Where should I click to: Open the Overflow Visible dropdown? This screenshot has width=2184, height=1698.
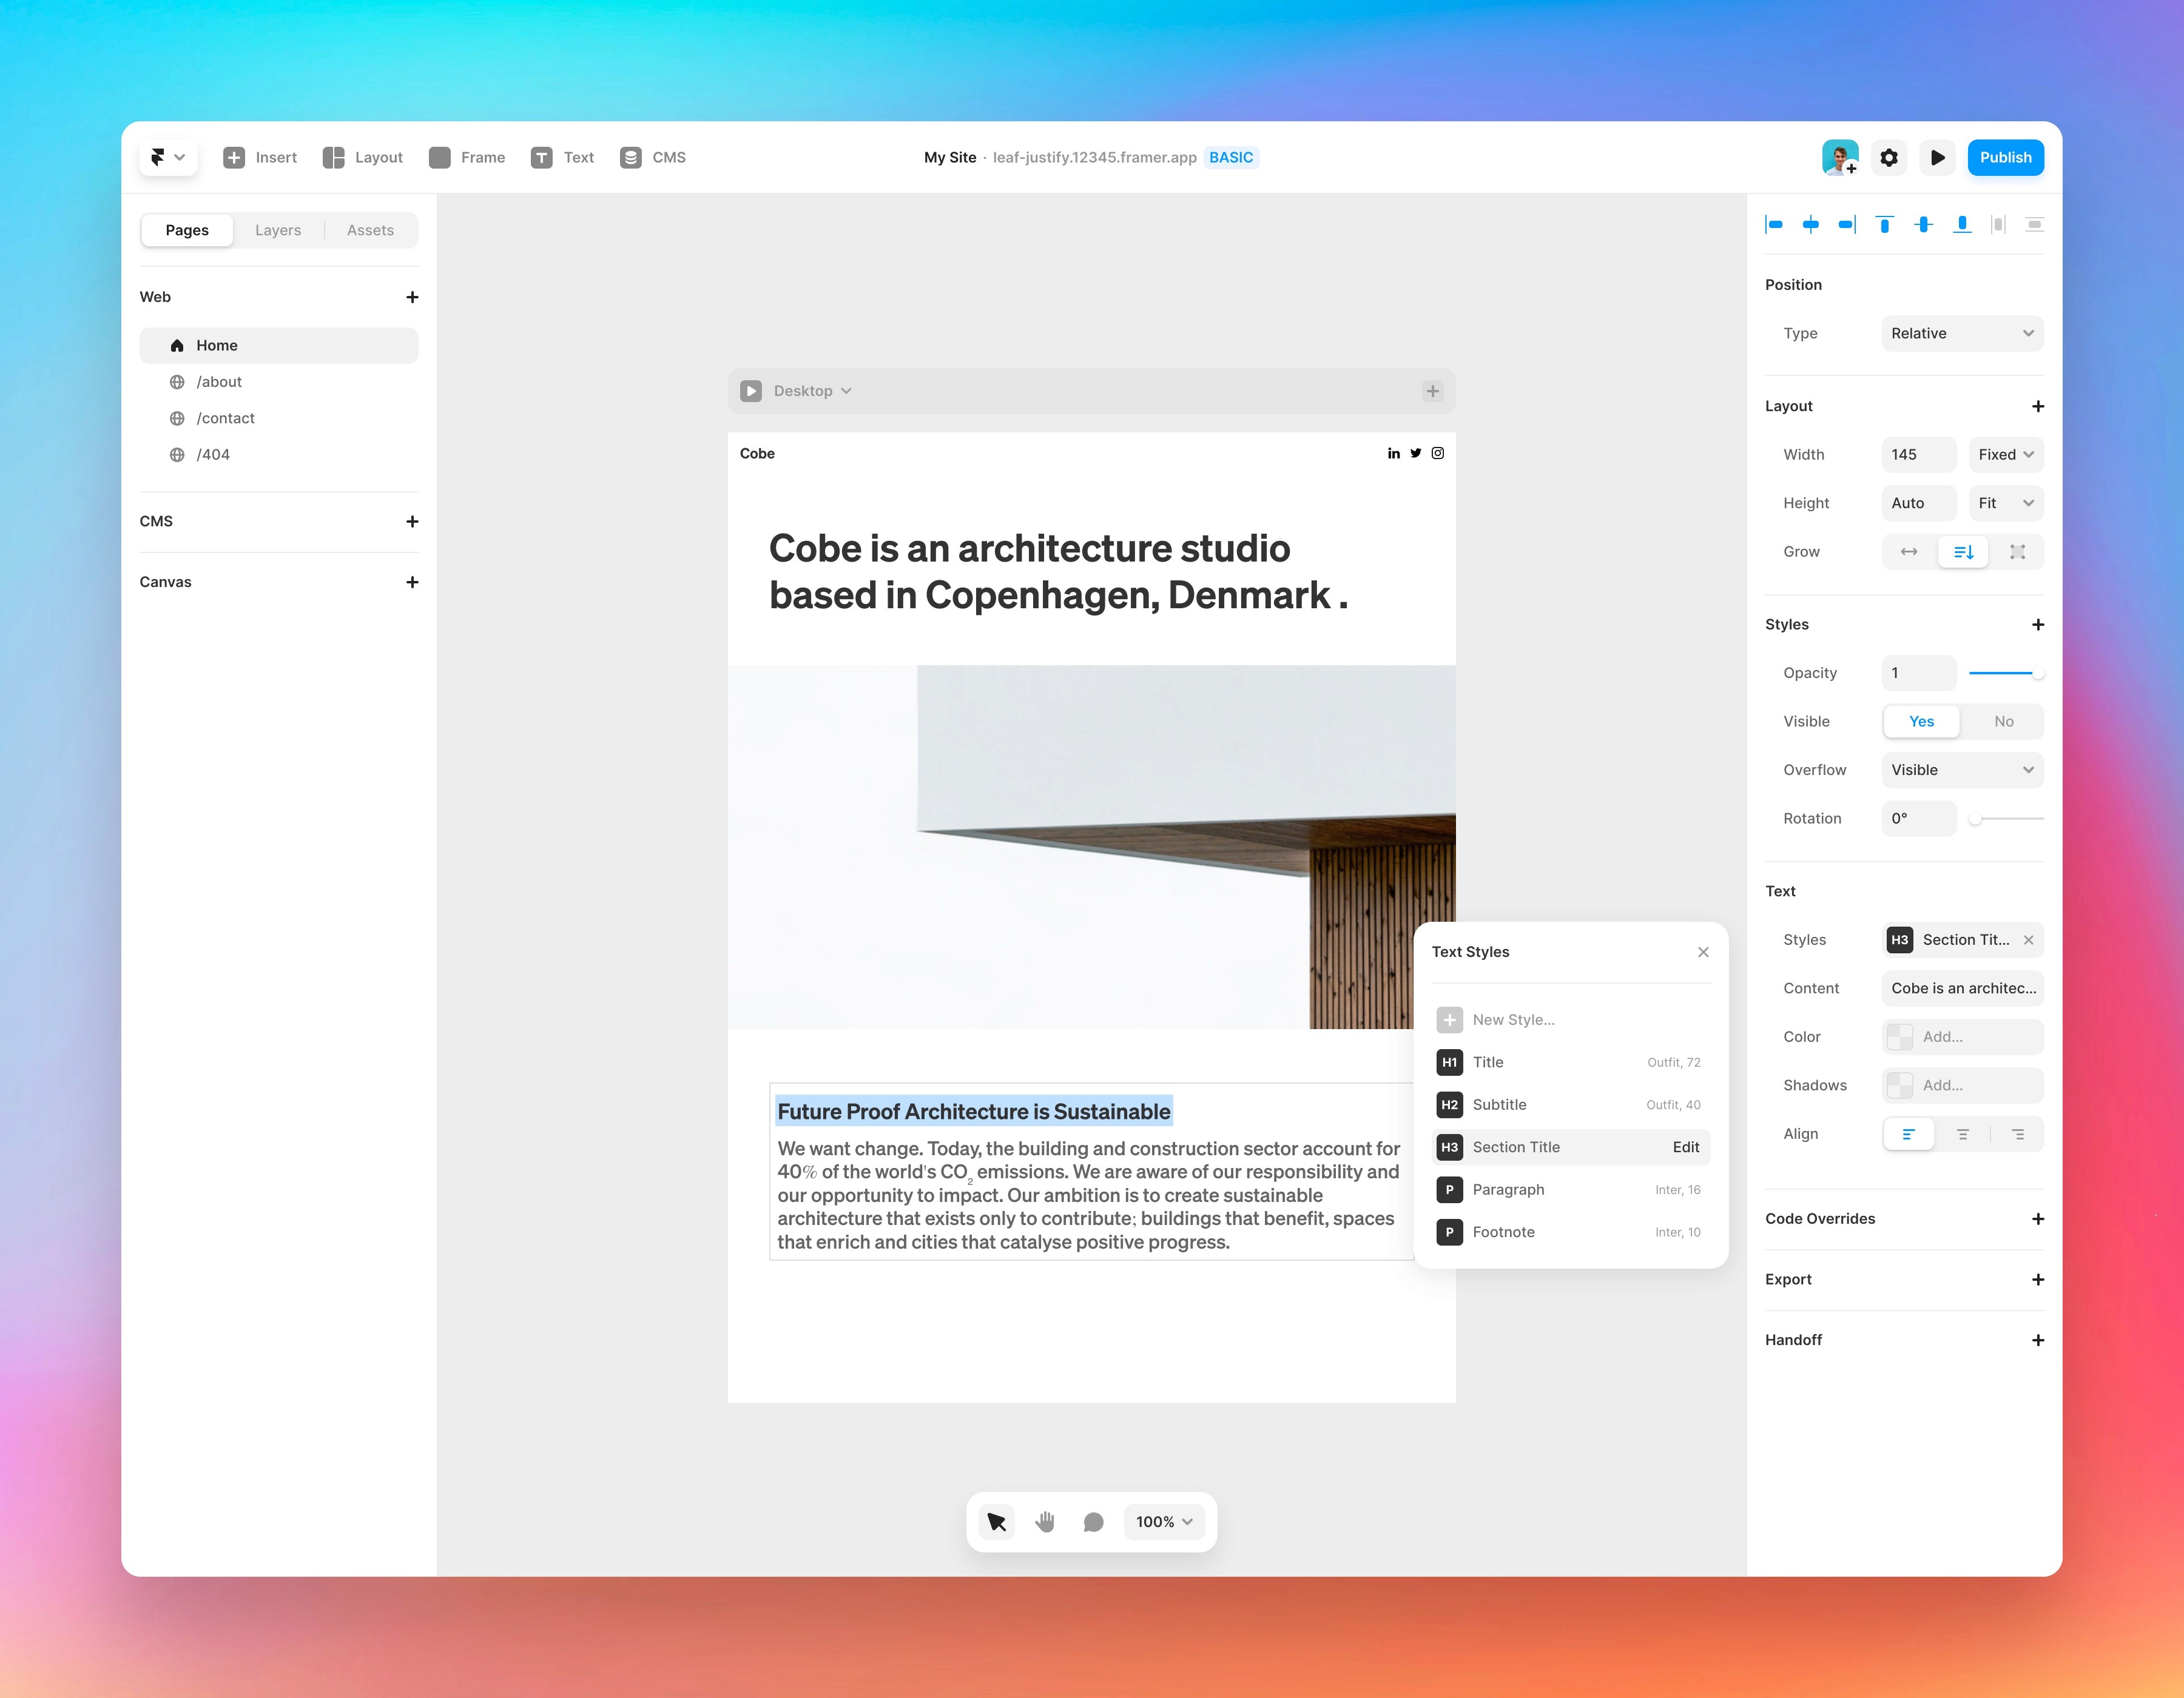(x=1961, y=770)
